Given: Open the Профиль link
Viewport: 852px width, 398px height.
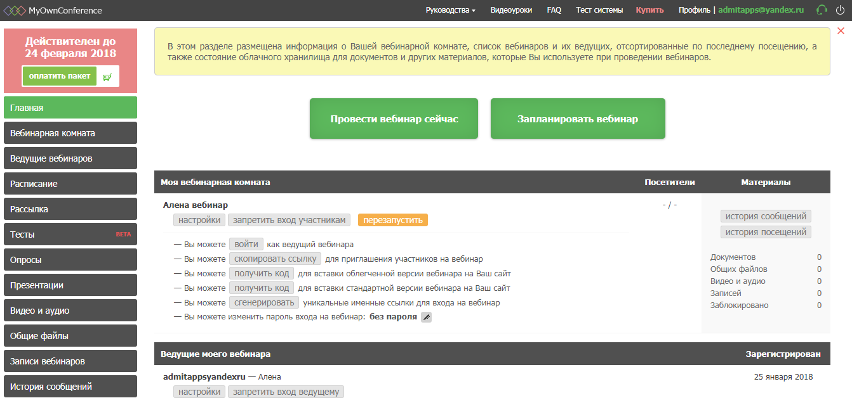Looking at the screenshot, I should click(695, 10).
